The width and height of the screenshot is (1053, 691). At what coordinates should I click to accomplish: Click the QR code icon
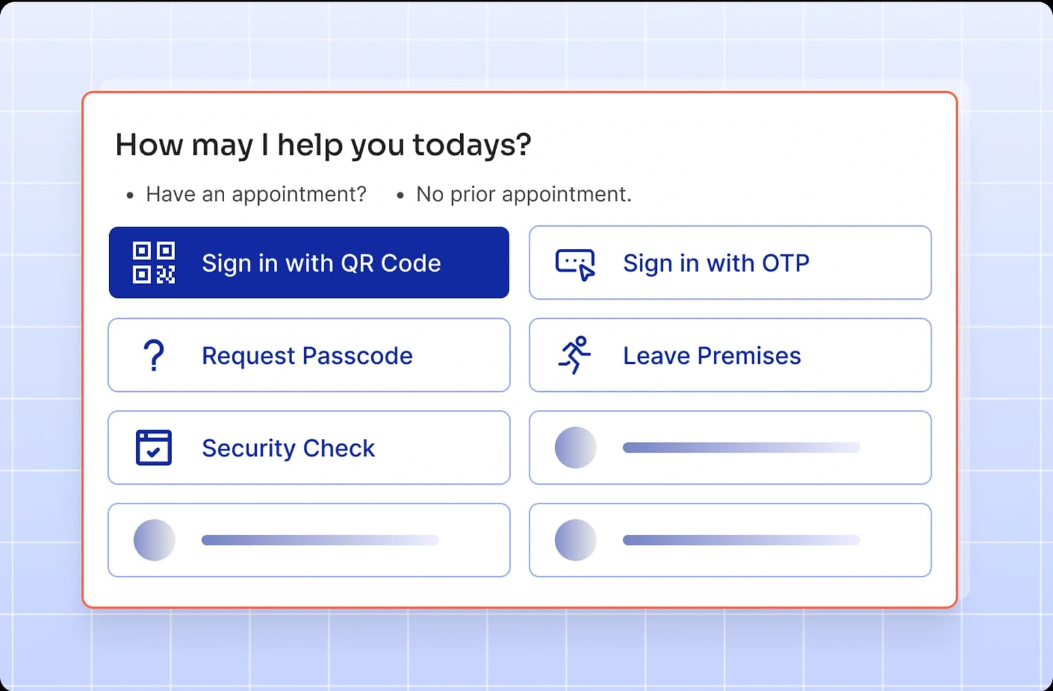pyautogui.click(x=154, y=263)
